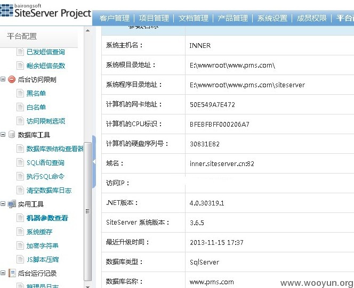Select the 后台访问限制 tree label

click(x=37, y=79)
